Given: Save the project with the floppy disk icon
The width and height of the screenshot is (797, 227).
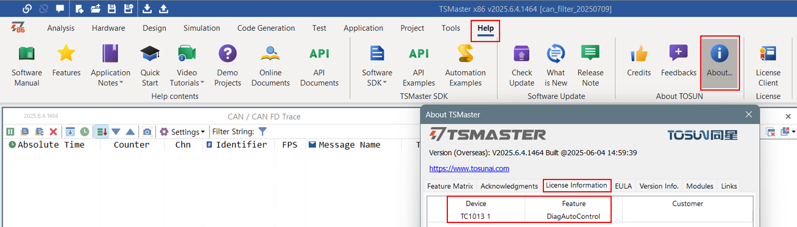Looking at the screenshot, I should point(112,8).
